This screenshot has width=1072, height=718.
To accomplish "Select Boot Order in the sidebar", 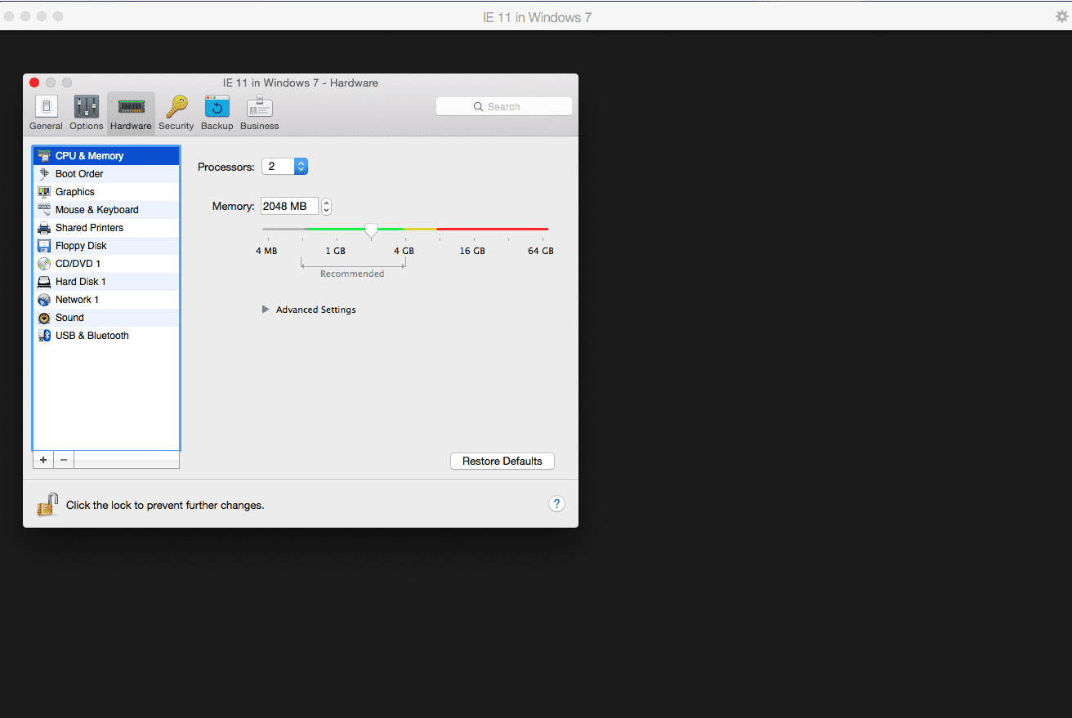I will 79,174.
